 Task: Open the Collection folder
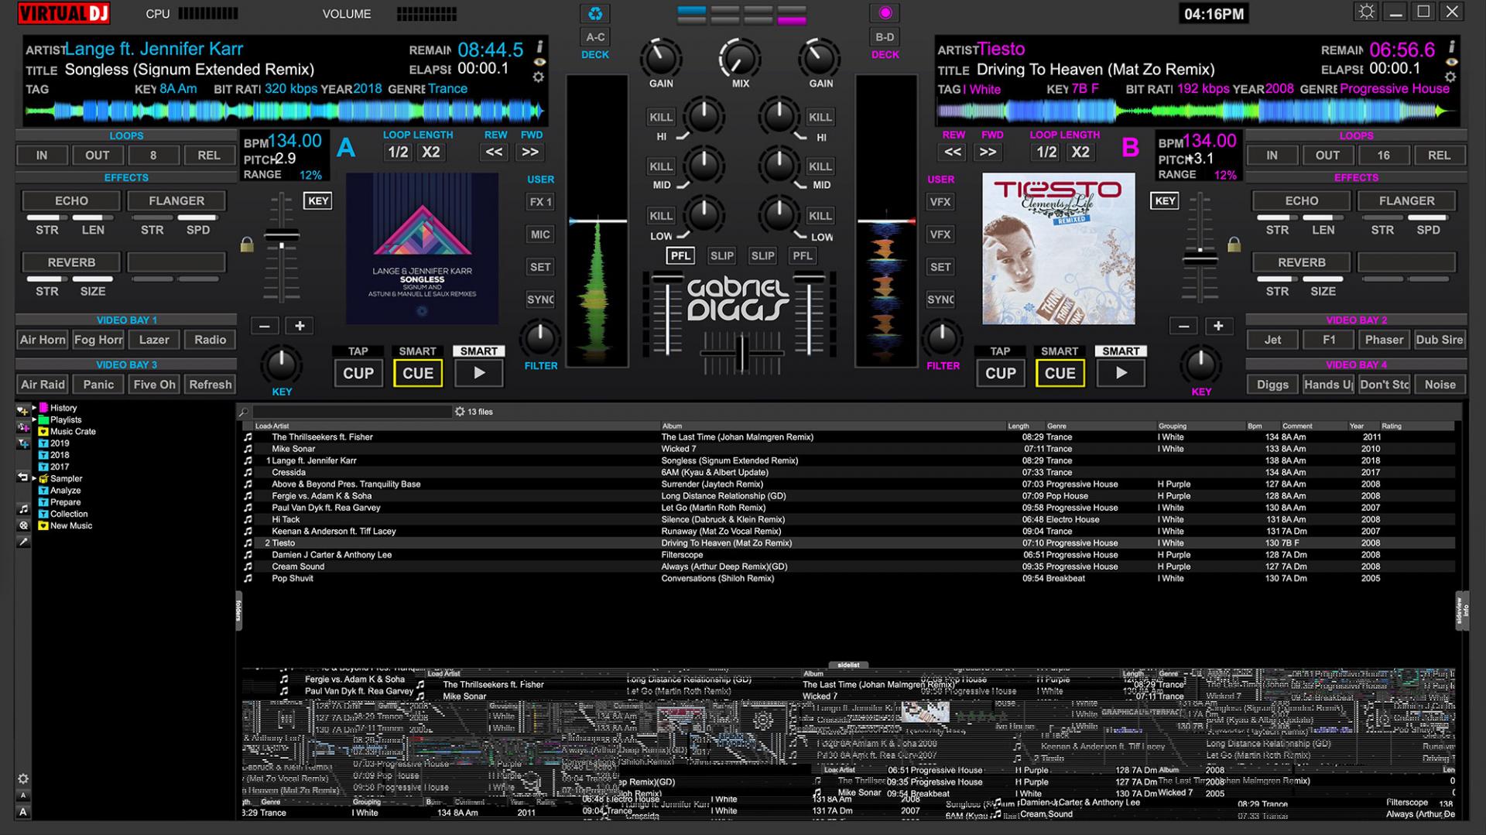[69, 514]
